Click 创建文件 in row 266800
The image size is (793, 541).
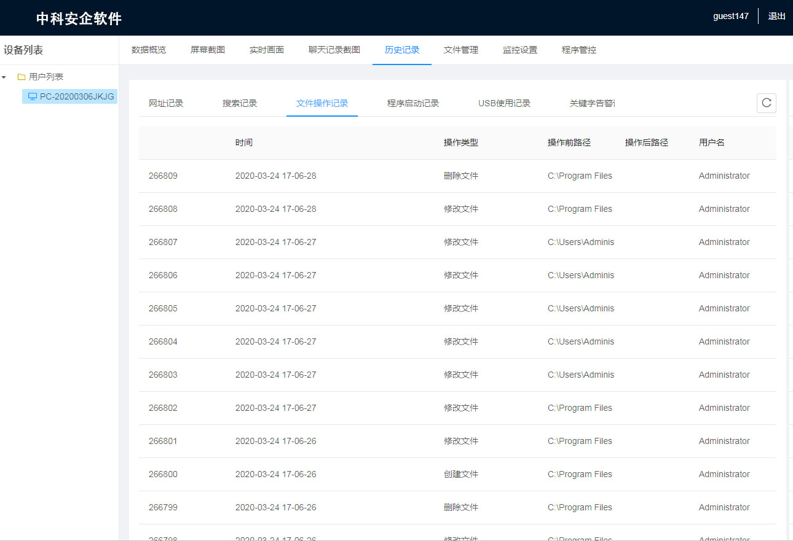coord(461,474)
